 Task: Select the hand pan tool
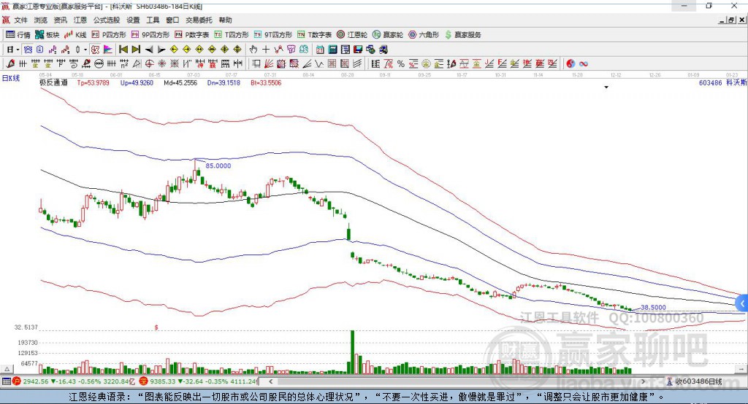tap(253, 50)
